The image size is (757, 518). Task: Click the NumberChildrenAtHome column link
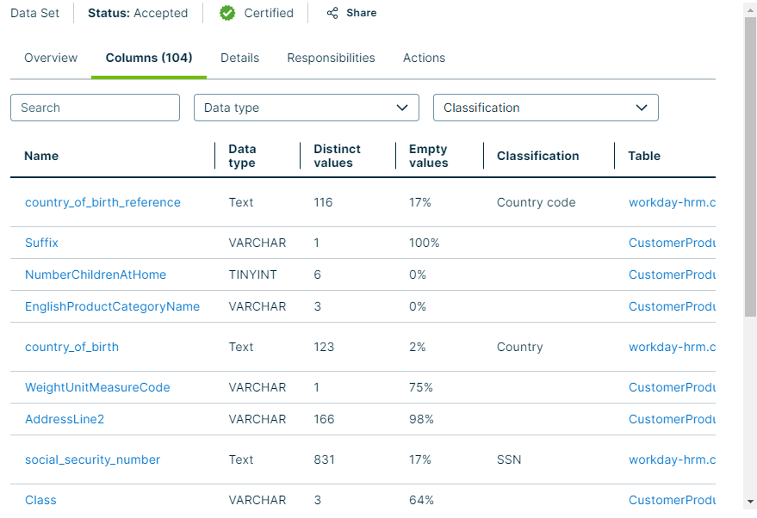(96, 274)
